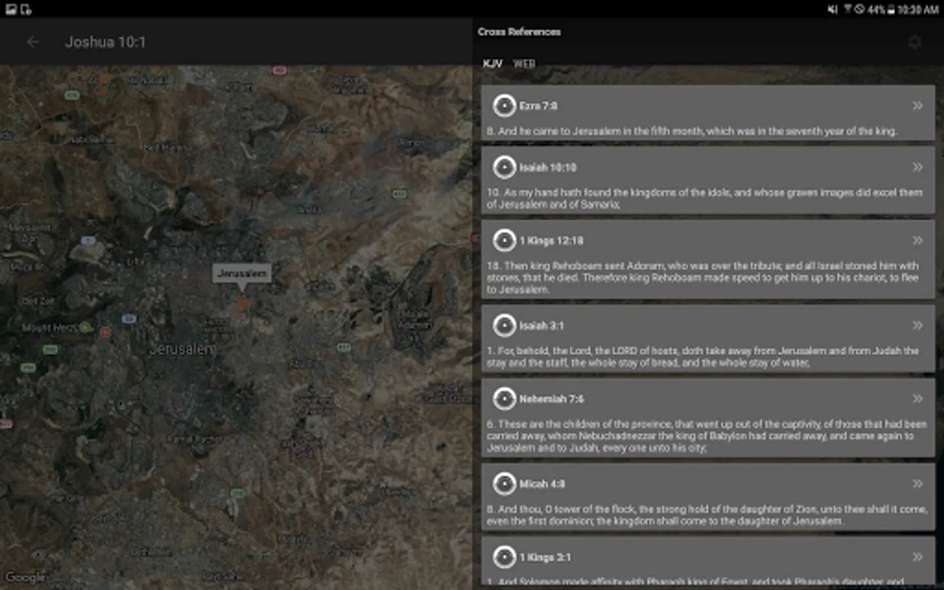The height and width of the screenshot is (590, 944).
Task: Tap the circle icon beside Nehemiah 7:6
Action: (504, 399)
